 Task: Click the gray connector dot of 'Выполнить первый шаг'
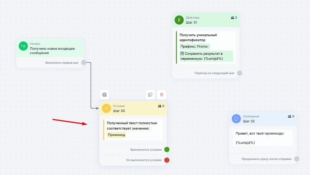coord(84,63)
